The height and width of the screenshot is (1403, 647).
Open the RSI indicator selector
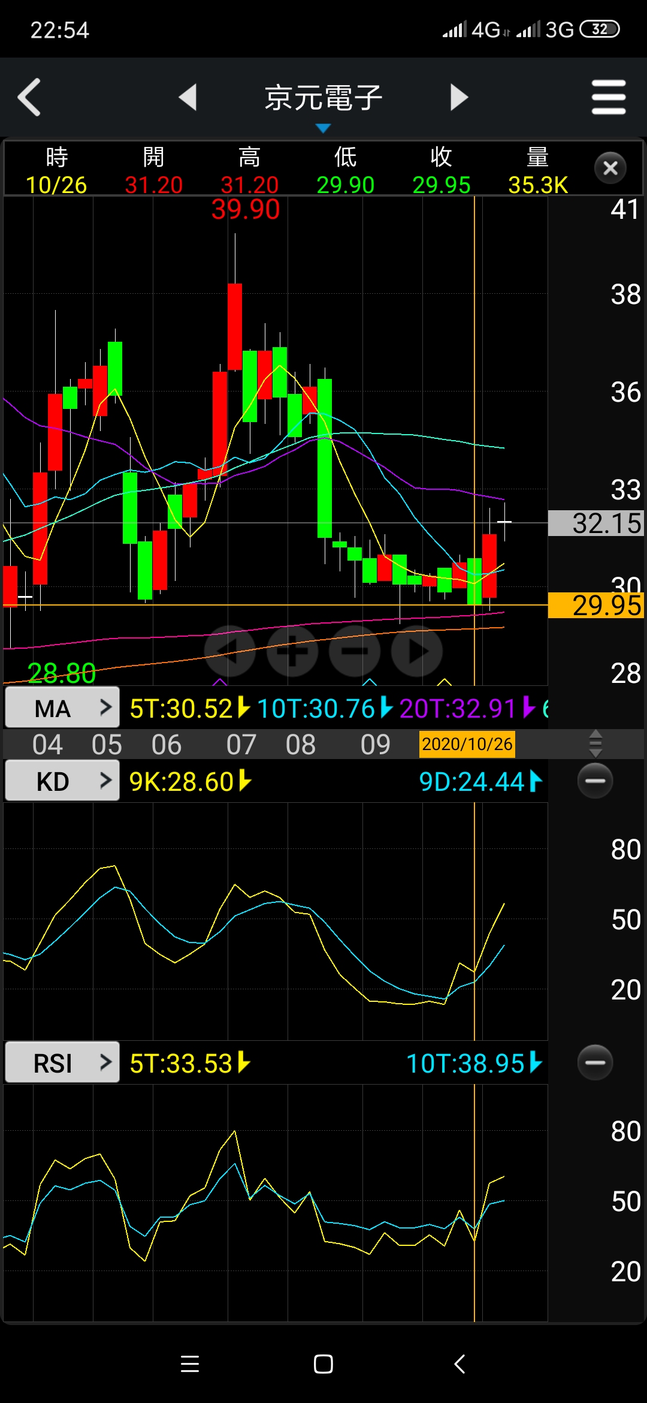tap(62, 1063)
